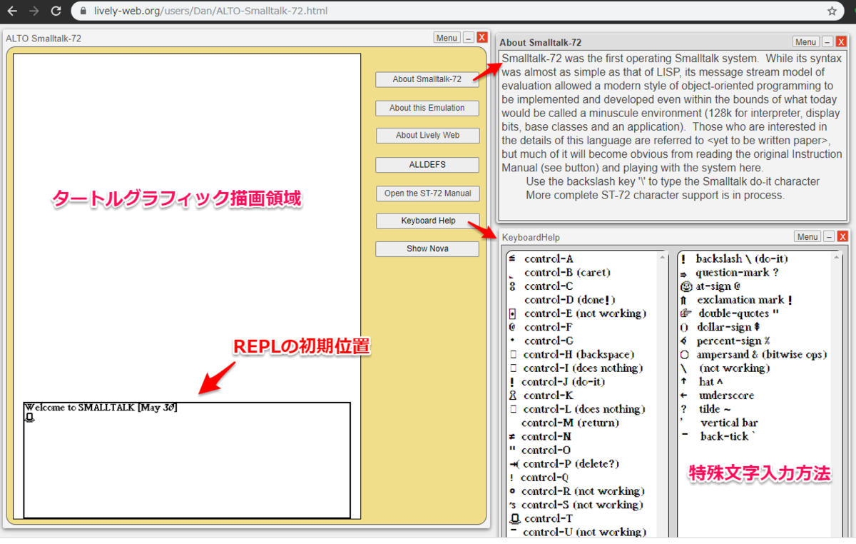Open the Menu of the ALTO Smalltalk-72 window
Screen dimensions: 856x544
click(447, 37)
